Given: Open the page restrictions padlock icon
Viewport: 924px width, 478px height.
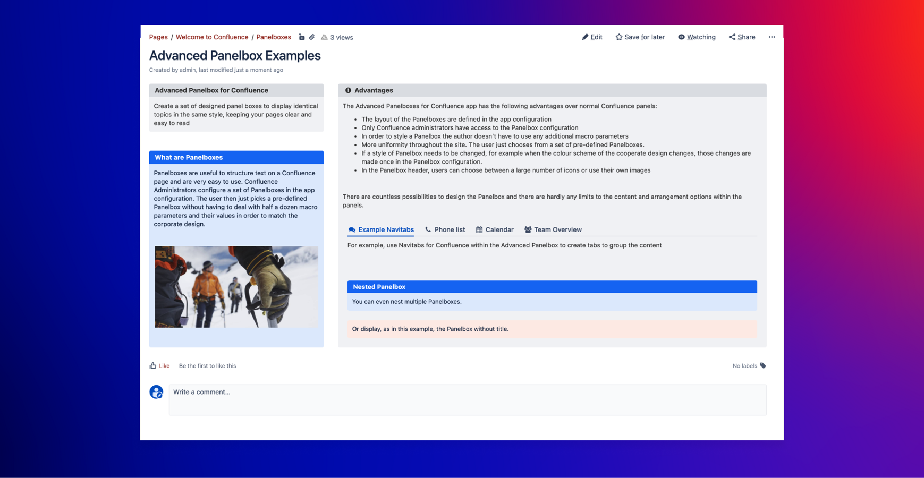Looking at the screenshot, I should pyautogui.click(x=302, y=37).
